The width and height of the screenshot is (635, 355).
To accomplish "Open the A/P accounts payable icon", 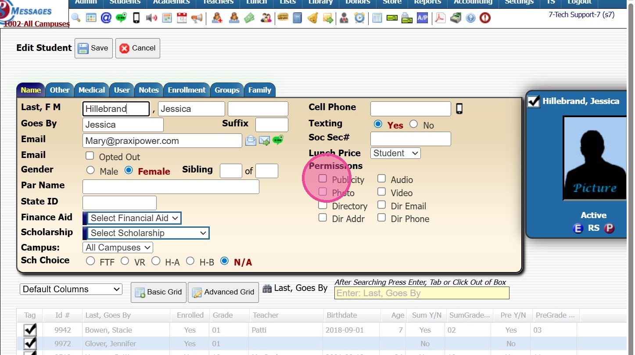I will click(x=422, y=18).
